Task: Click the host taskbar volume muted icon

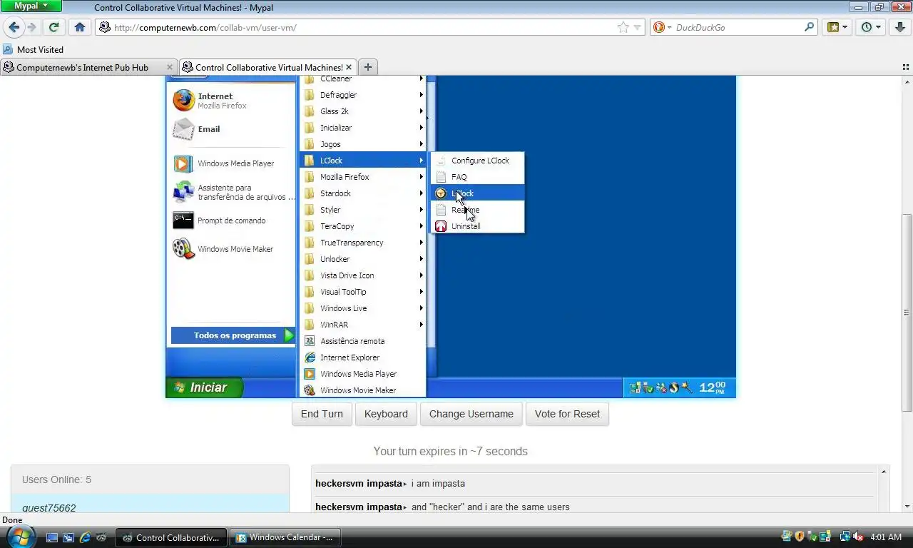Action: tap(858, 537)
